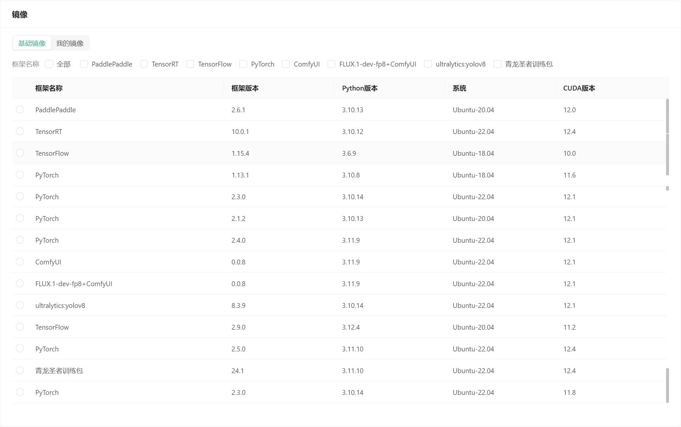Switch to the 基础镜像 tab

pyautogui.click(x=32, y=43)
